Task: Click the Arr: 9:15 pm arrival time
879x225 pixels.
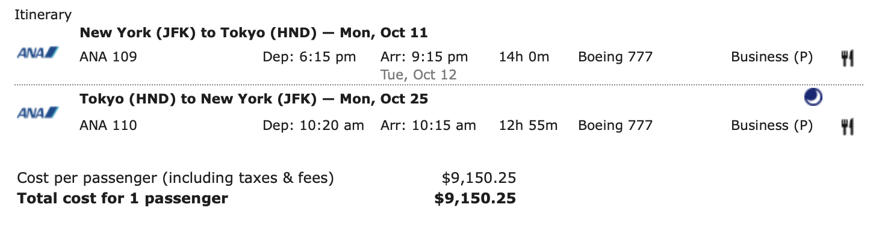Action: point(424,57)
